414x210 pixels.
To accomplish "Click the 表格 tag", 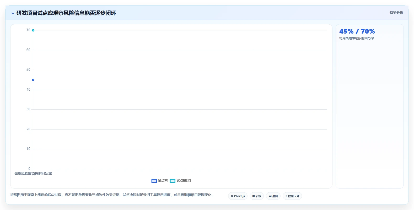I will tap(257, 196).
